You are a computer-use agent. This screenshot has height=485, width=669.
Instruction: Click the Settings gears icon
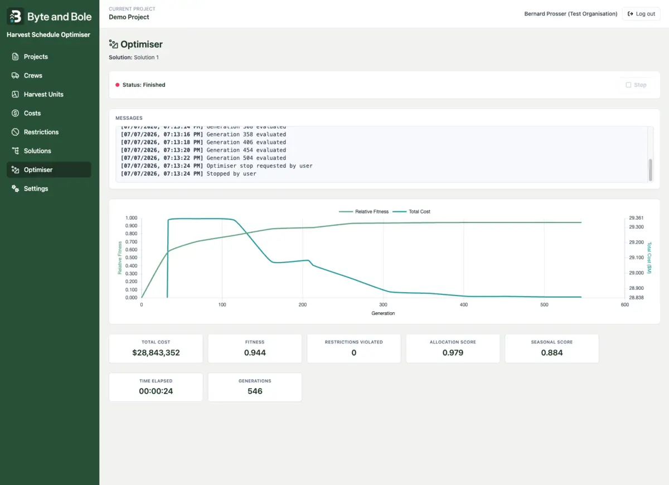[x=15, y=189]
